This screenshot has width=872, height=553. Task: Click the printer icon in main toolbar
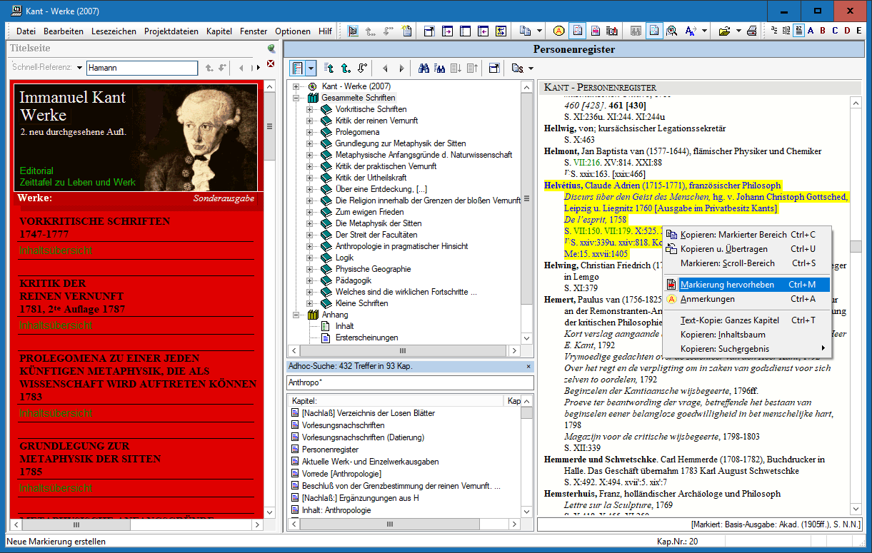coord(751,31)
